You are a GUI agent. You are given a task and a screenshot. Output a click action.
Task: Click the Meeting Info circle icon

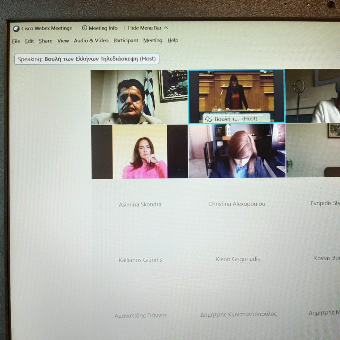[85, 28]
